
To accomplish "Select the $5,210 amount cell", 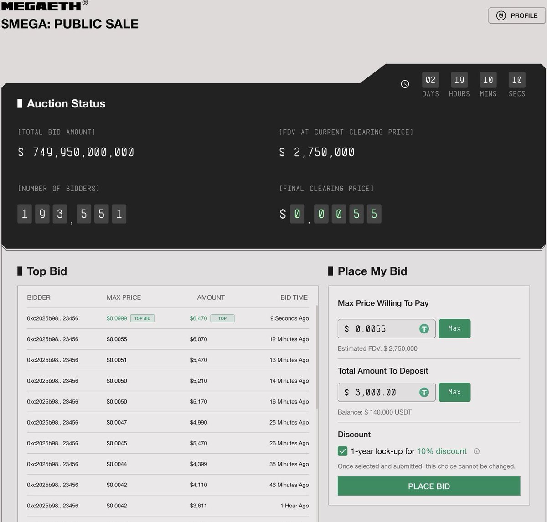I will (x=198, y=381).
